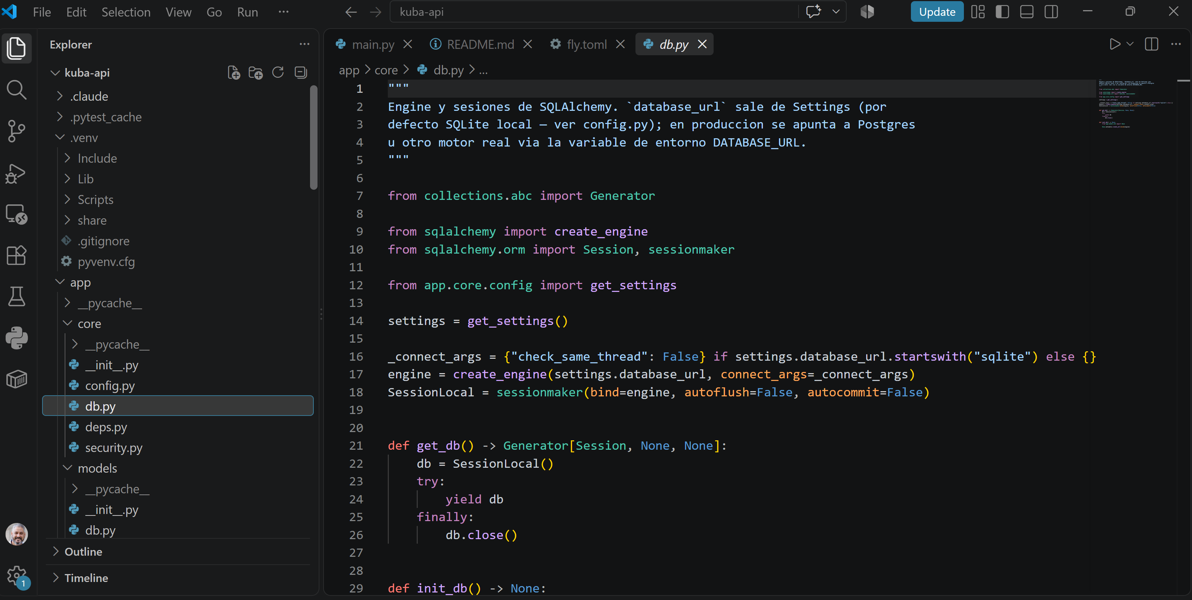Screen dimensions: 1192x600
Task: Click the New Folder icon in Explorer
Action: [256, 73]
